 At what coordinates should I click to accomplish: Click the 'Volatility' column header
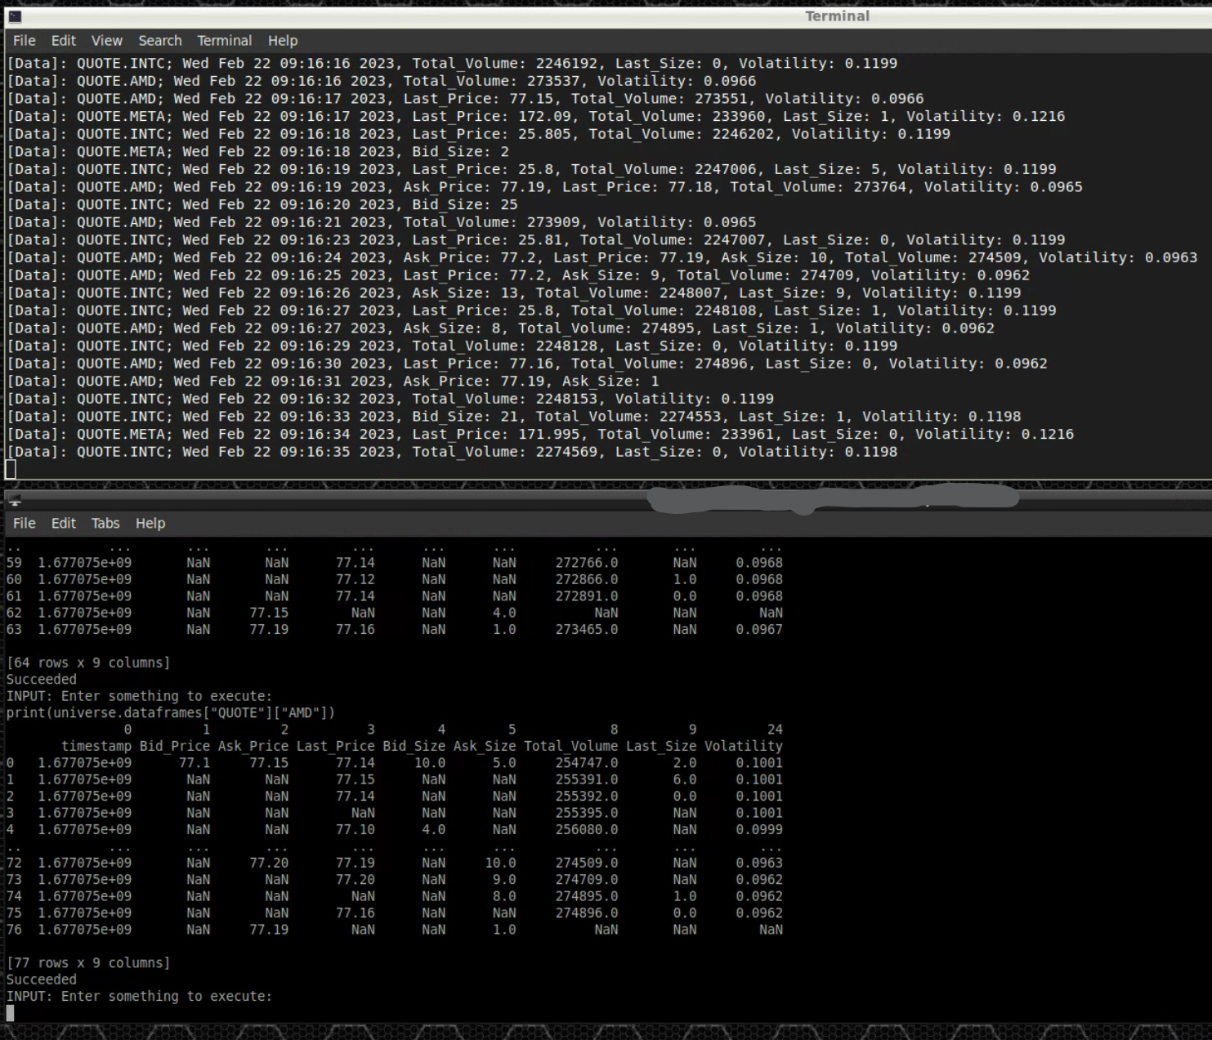(744, 747)
